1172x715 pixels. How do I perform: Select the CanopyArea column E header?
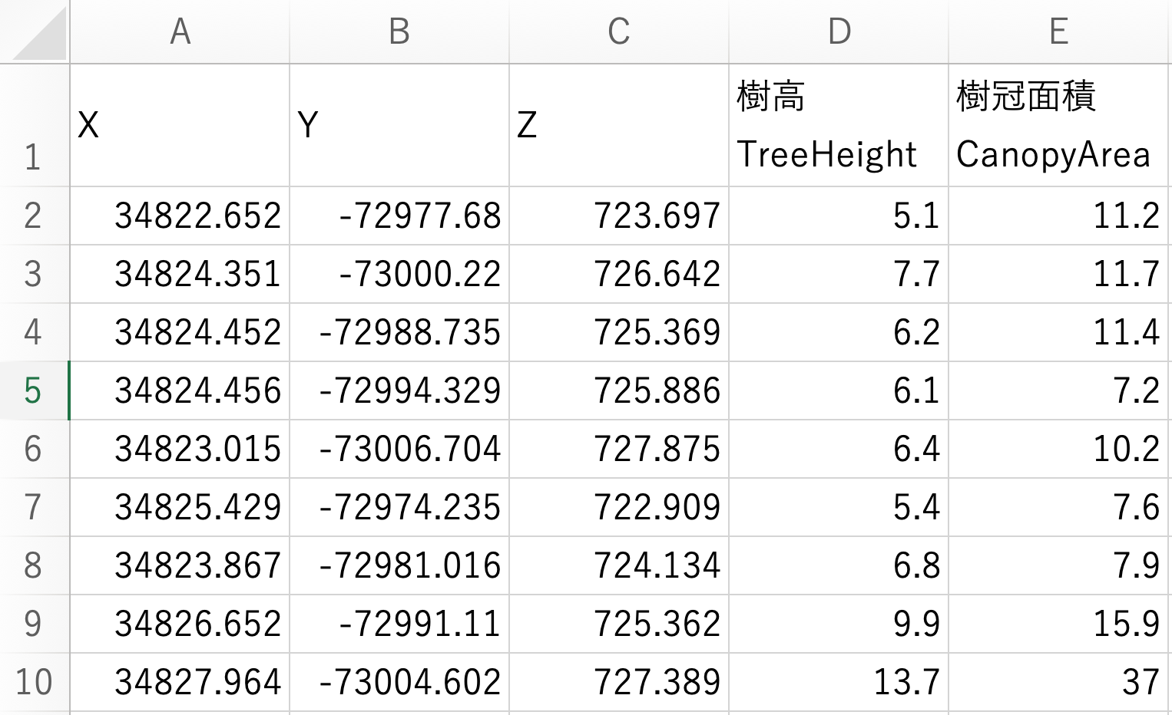[x=1058, y=32]
